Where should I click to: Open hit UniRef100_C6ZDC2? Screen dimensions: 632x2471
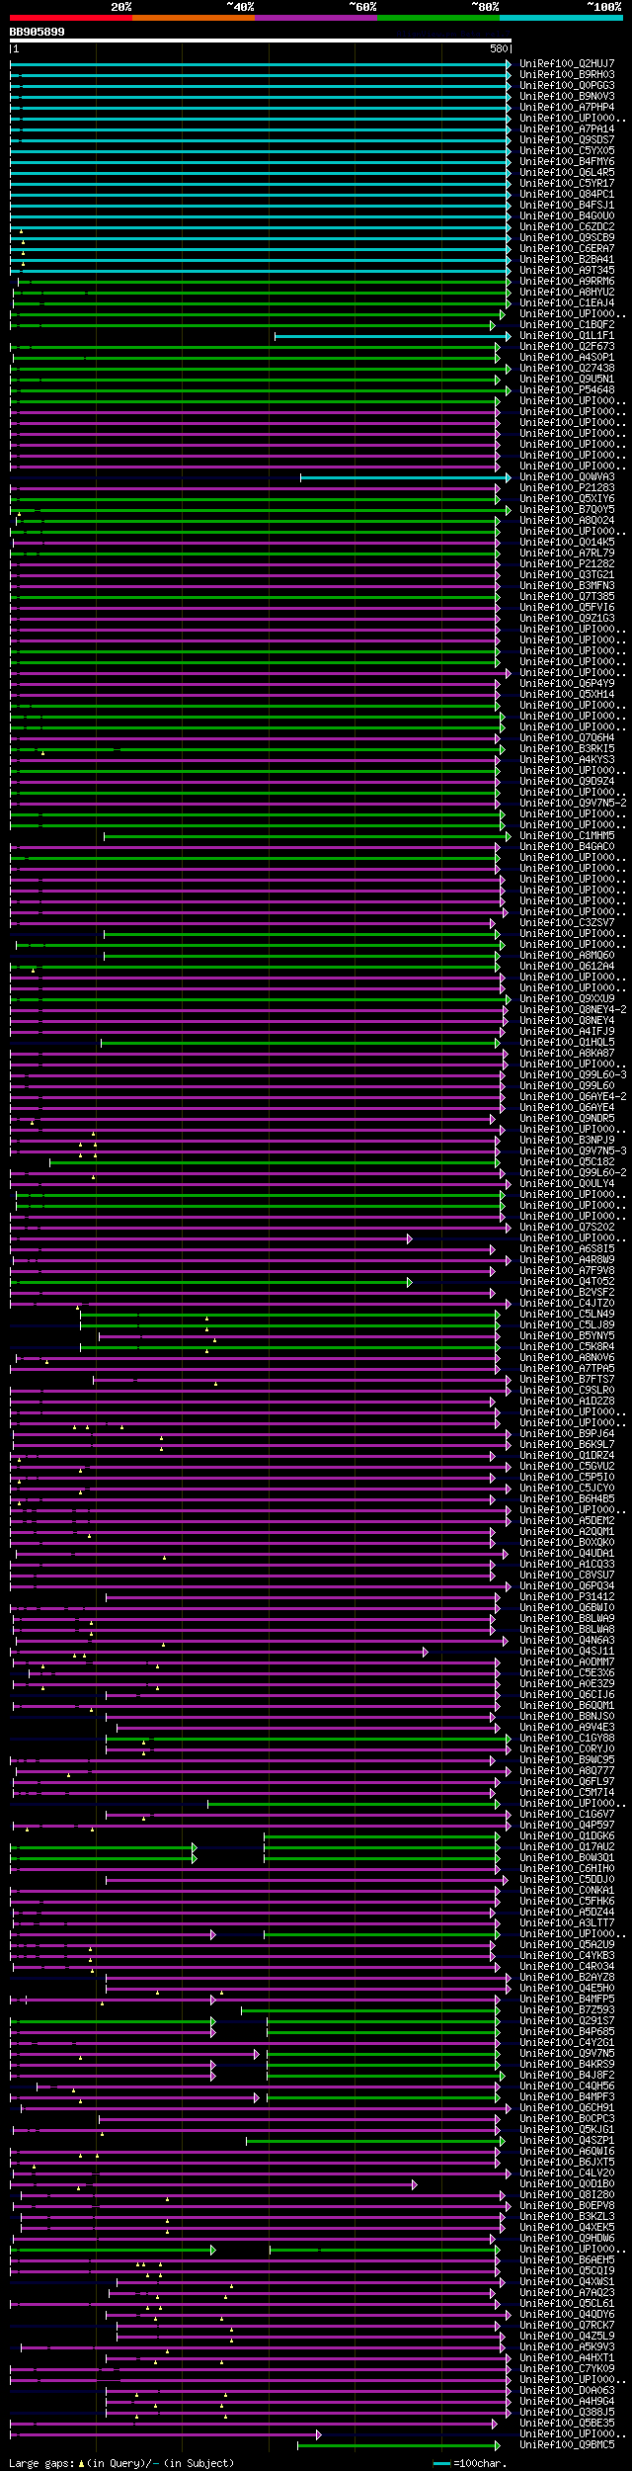[567, 227]
